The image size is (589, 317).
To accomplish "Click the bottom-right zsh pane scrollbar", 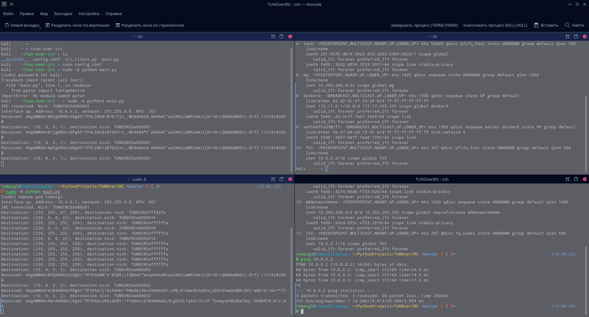I will pos(586,280).
